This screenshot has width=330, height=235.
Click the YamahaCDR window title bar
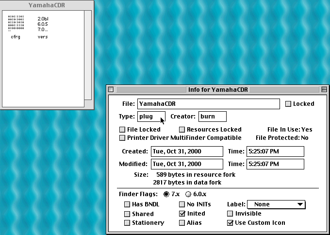click(47, 5)
